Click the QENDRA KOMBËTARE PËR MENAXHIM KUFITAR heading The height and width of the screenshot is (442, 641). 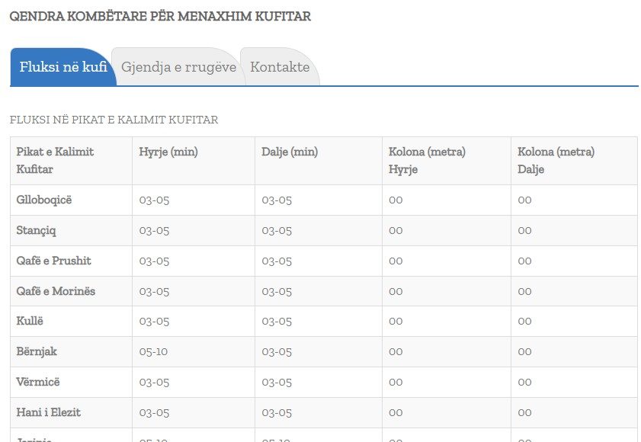click(x=160, y=16)
